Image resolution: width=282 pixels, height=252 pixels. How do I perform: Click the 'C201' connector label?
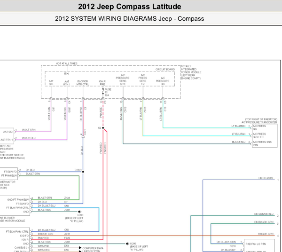pyautogui.click(x=85, y=132)
